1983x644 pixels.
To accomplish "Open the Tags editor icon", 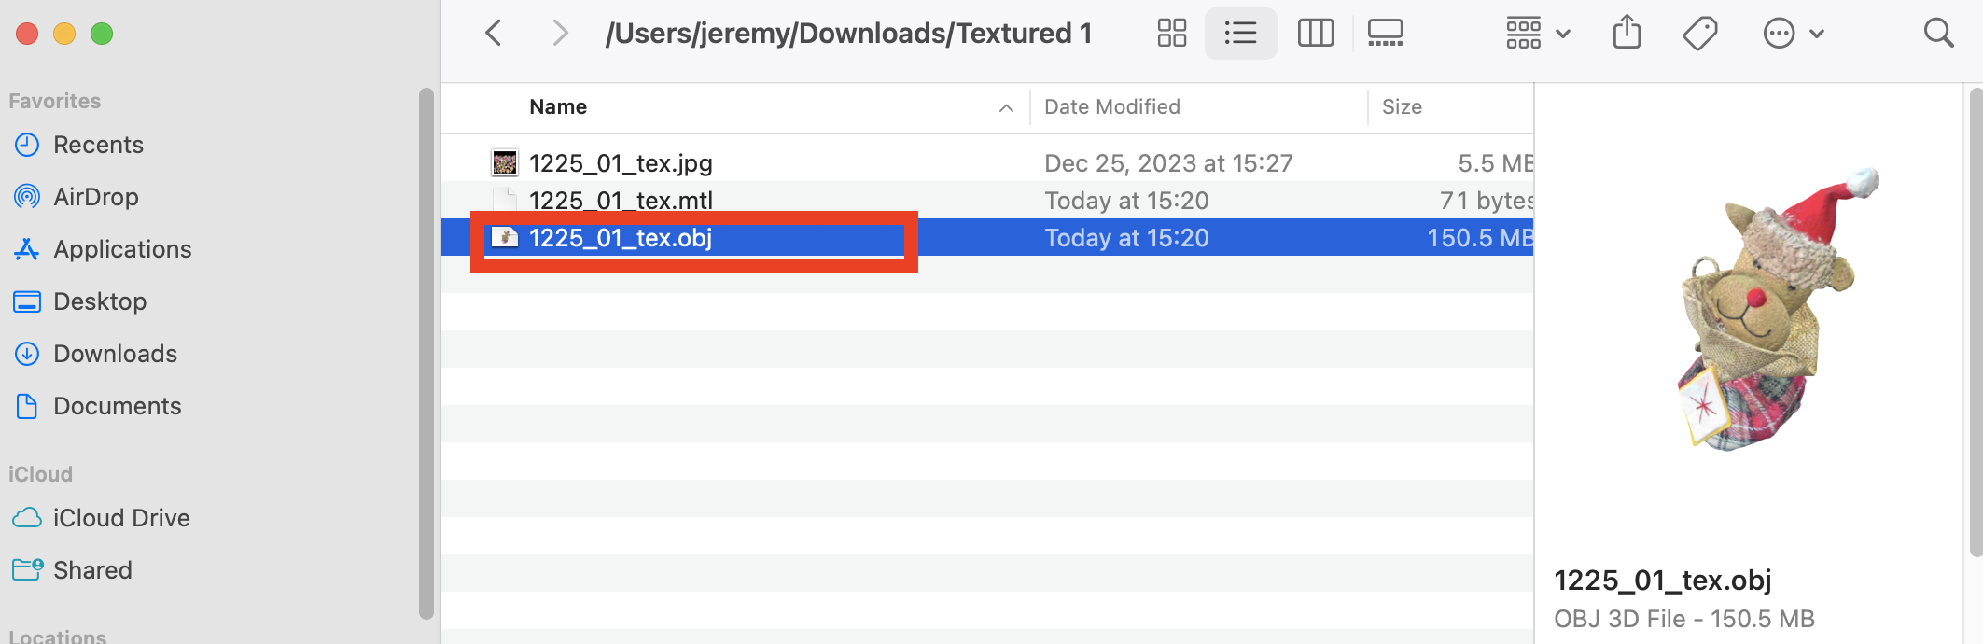I will pyautogui.click(x=1699, y=34).
